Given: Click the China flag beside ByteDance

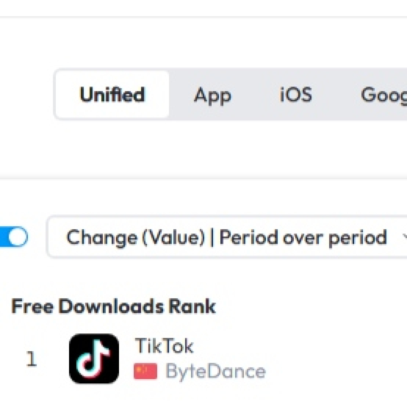Looking at the screenshot, I should click(145, 371).
